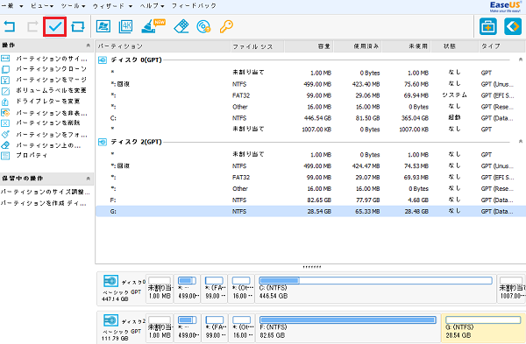Open the backup toolkit icon at top right

coord(488,26)
